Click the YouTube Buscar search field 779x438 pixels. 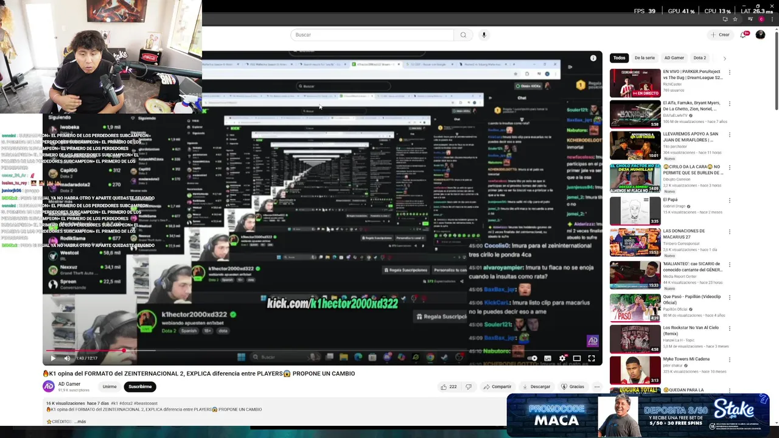tap(372, 35)
